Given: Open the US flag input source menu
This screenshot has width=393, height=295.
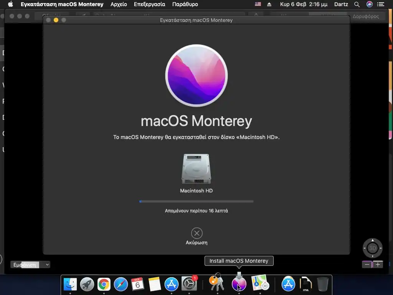Looking at the screenshot, I should point(258,4).
